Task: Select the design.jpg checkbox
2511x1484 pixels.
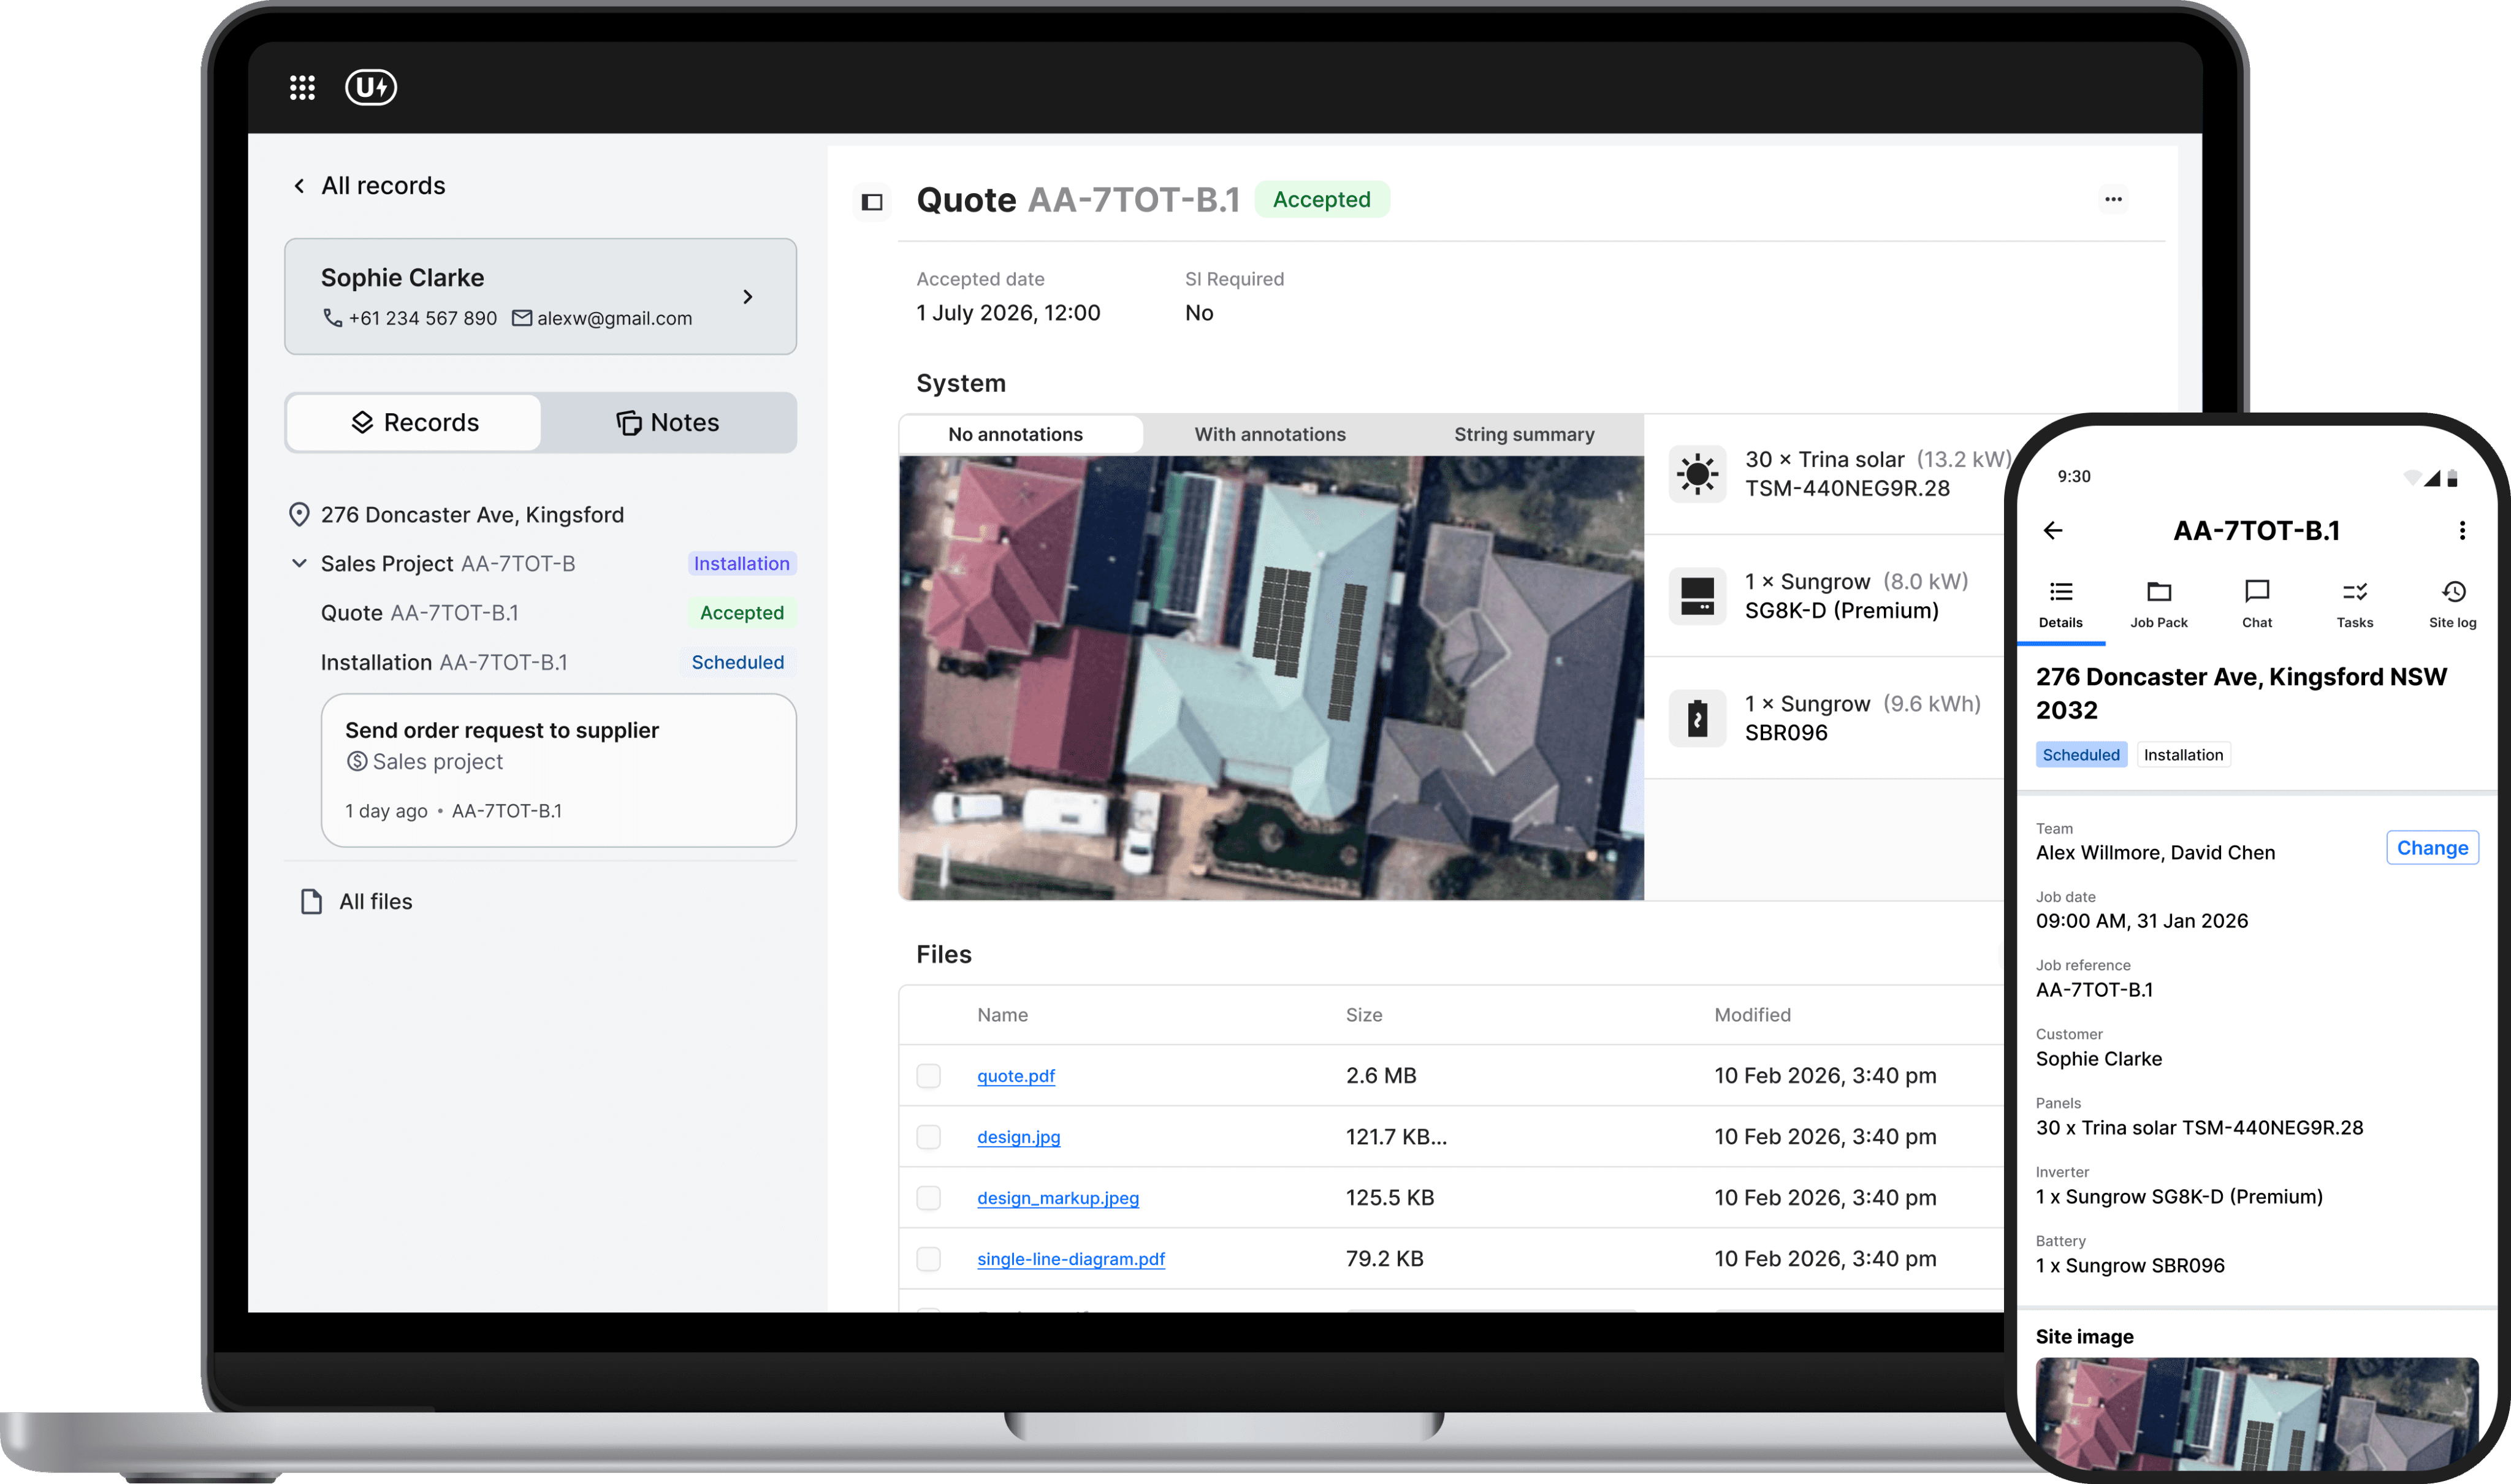Action: click(x=928, y=1137)
